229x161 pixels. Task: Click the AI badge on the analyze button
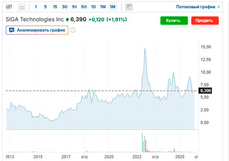12,30
